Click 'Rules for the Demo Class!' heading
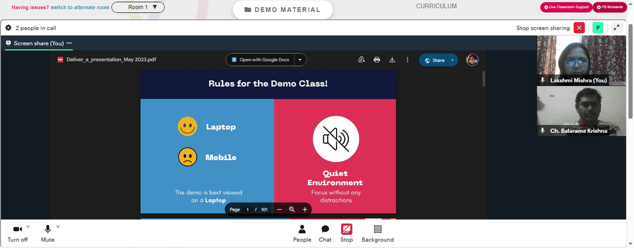The height and width of the screenshot is (248, 634). (x=268, y=84)
